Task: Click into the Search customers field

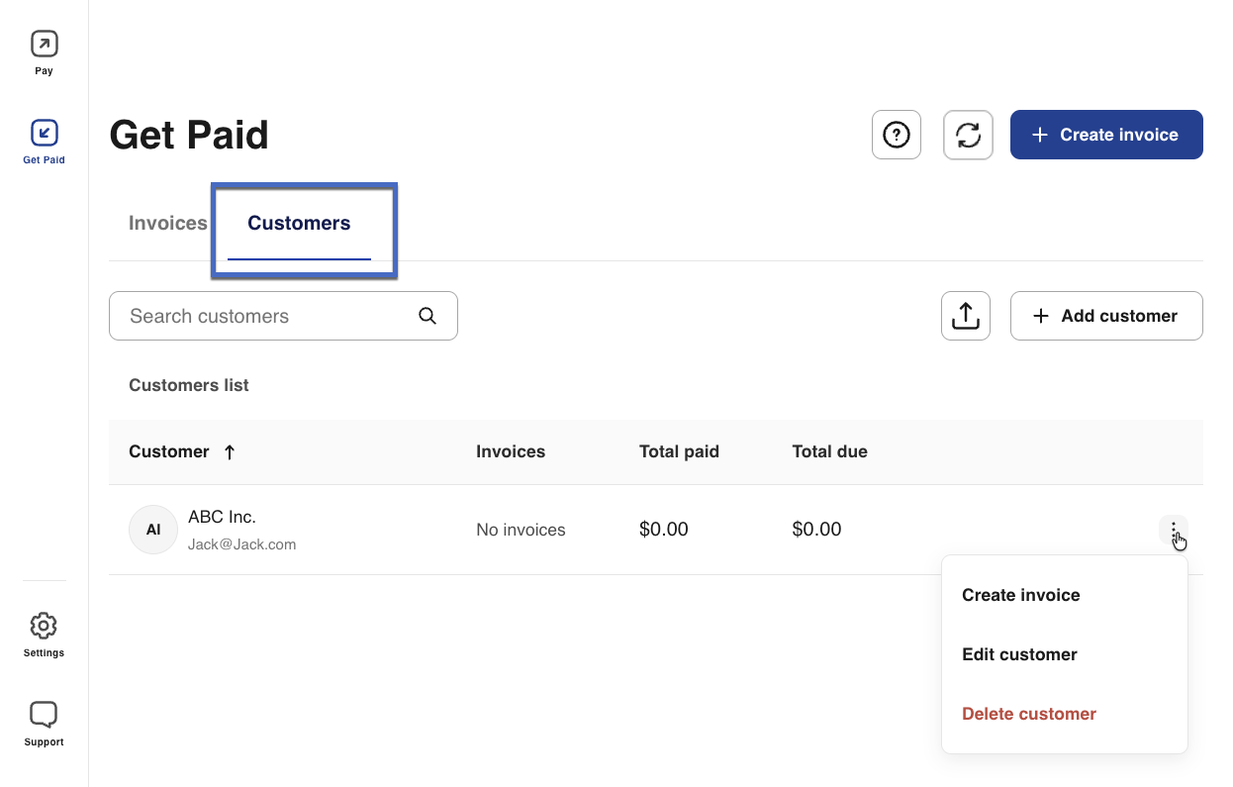Action: point(267,316)
